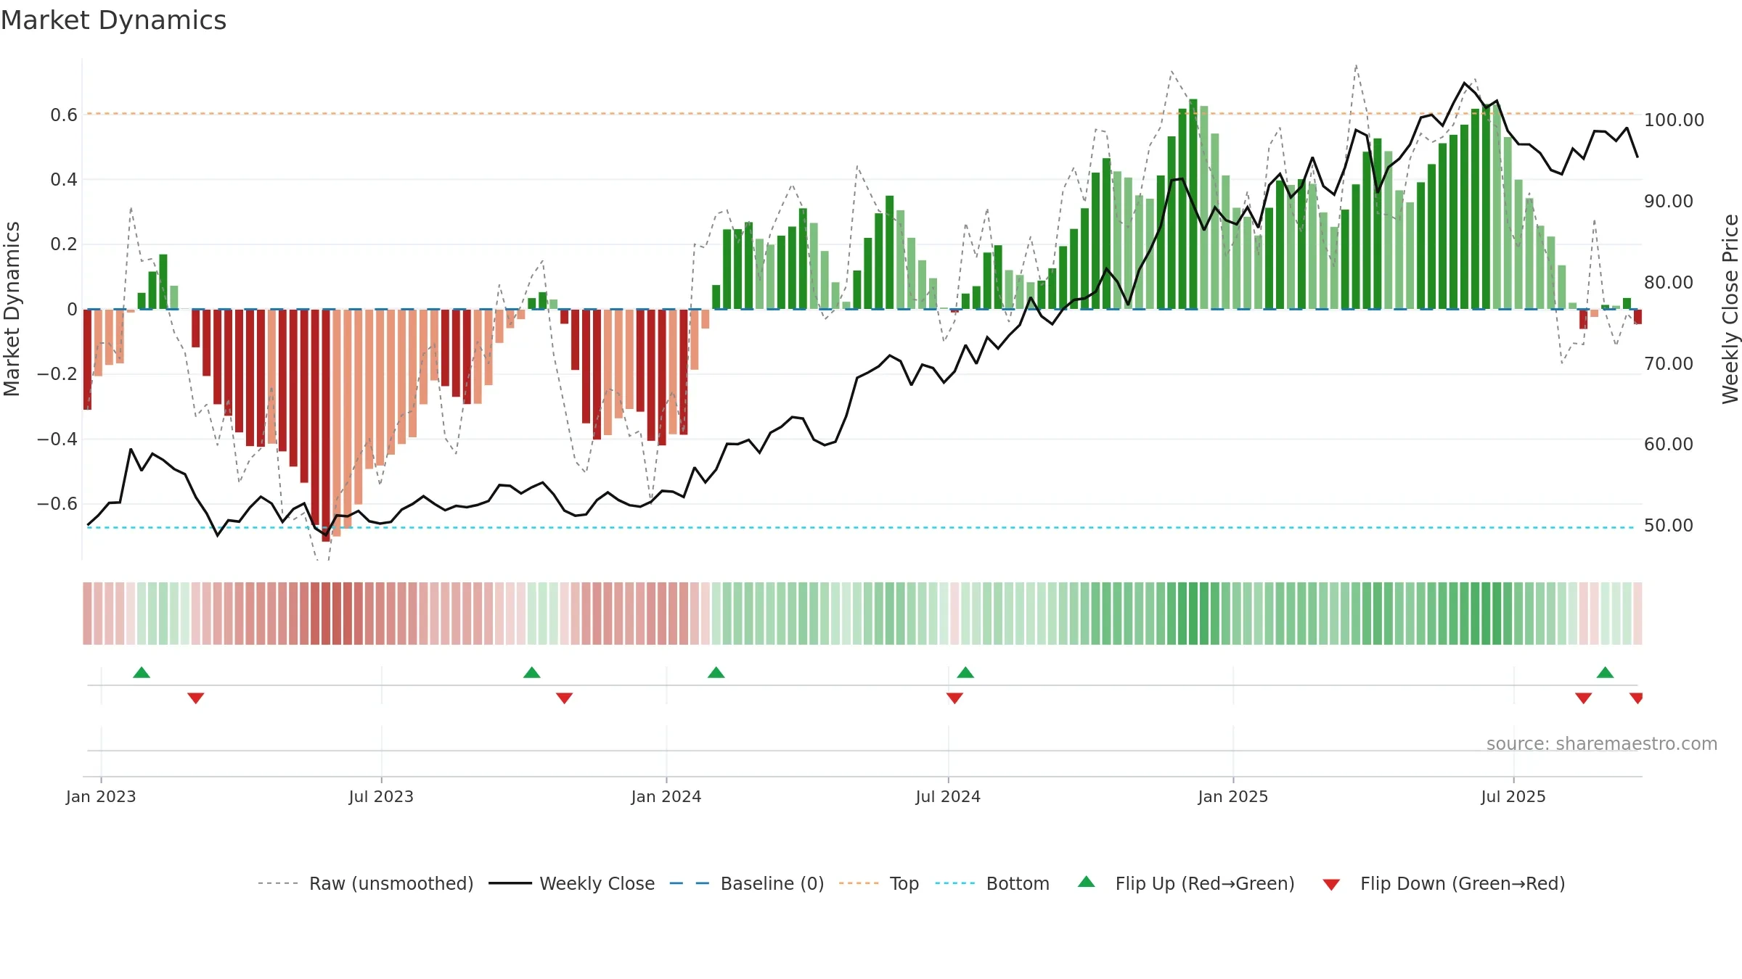Click the Market Dynamics chart title at top
The image size is (1742, 979).
click(114, 20)
